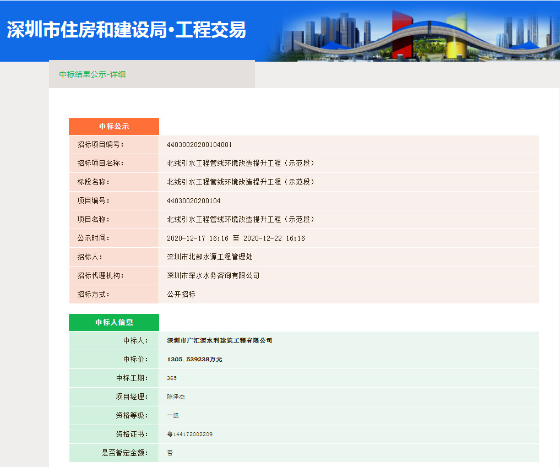The height and width of the screenshot is (467, 560).
Task: Click the green 中标人信息 section header
Action: (114, 322)
